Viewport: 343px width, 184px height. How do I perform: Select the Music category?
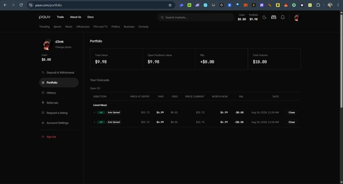69,27
